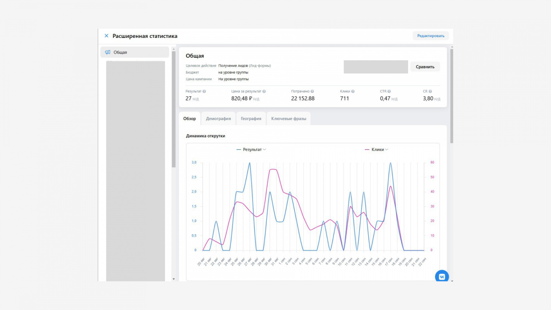Open the VK chat bubble icon
The width and height of the screenshot is (551, 310).
coord(442,277)
